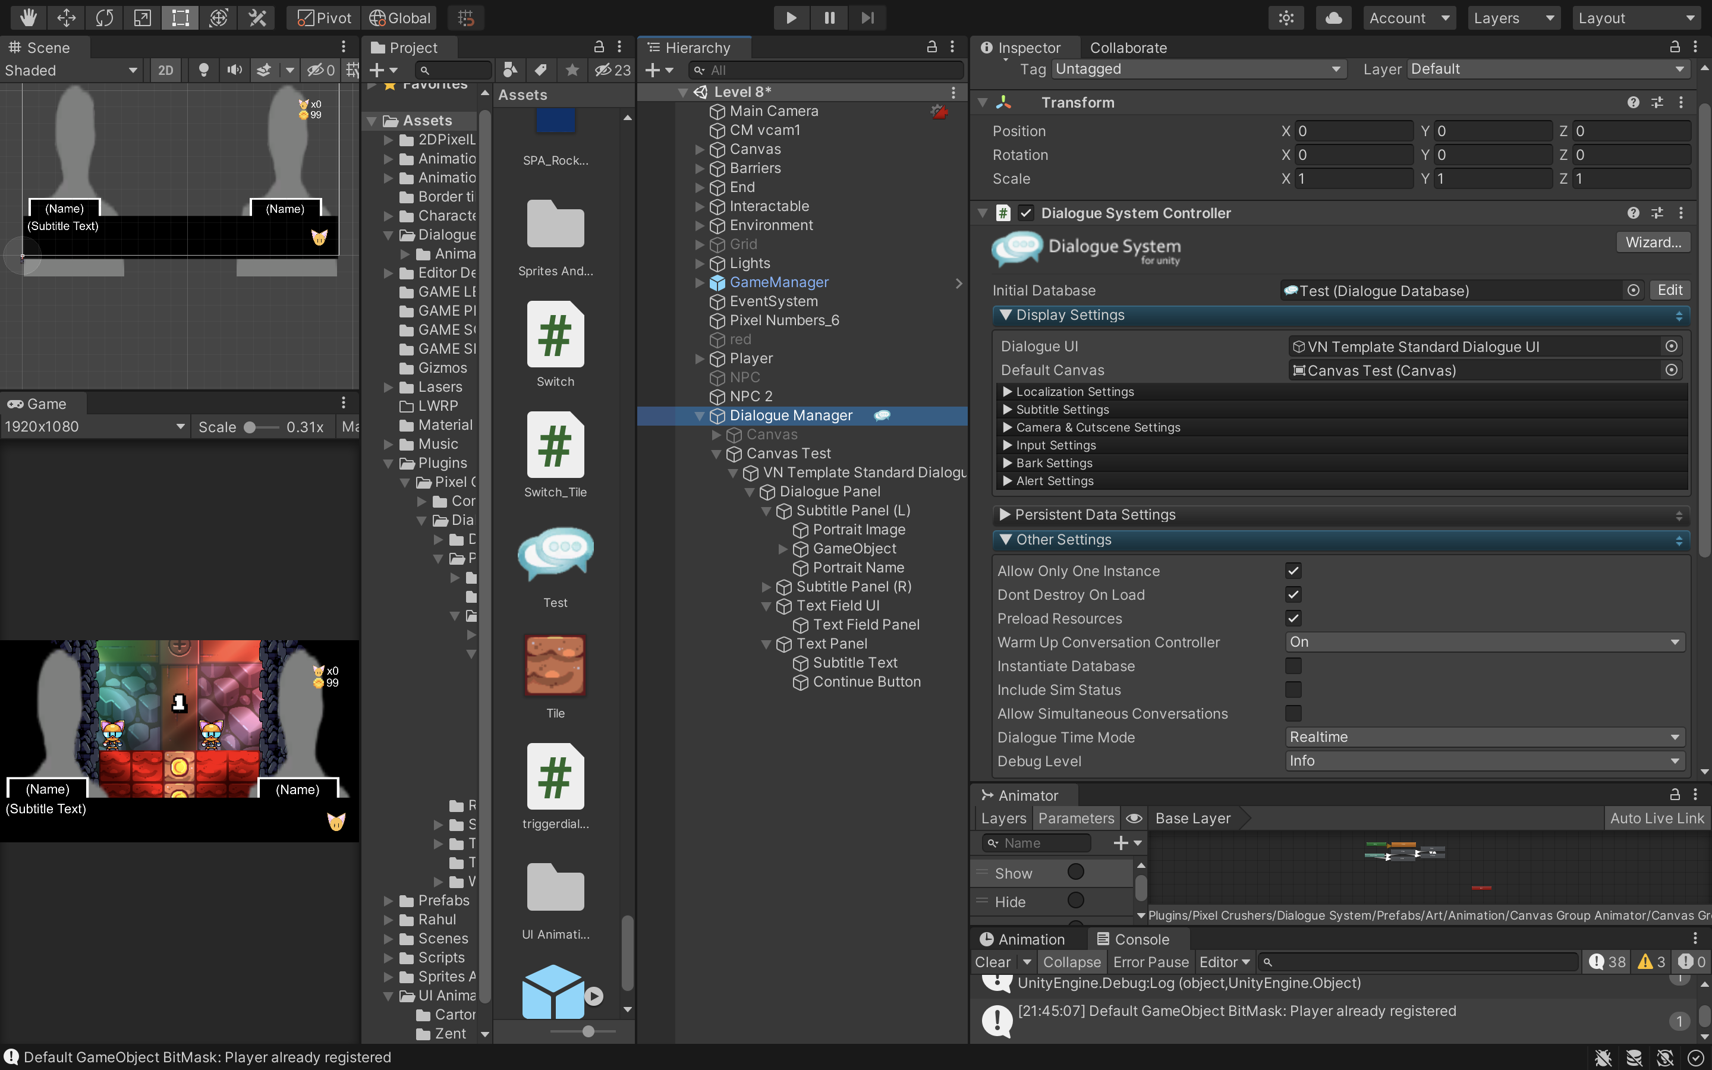Select Animator Layers tab
The height and width of the screenshot is (1070, 1712).
point(1003,818)
